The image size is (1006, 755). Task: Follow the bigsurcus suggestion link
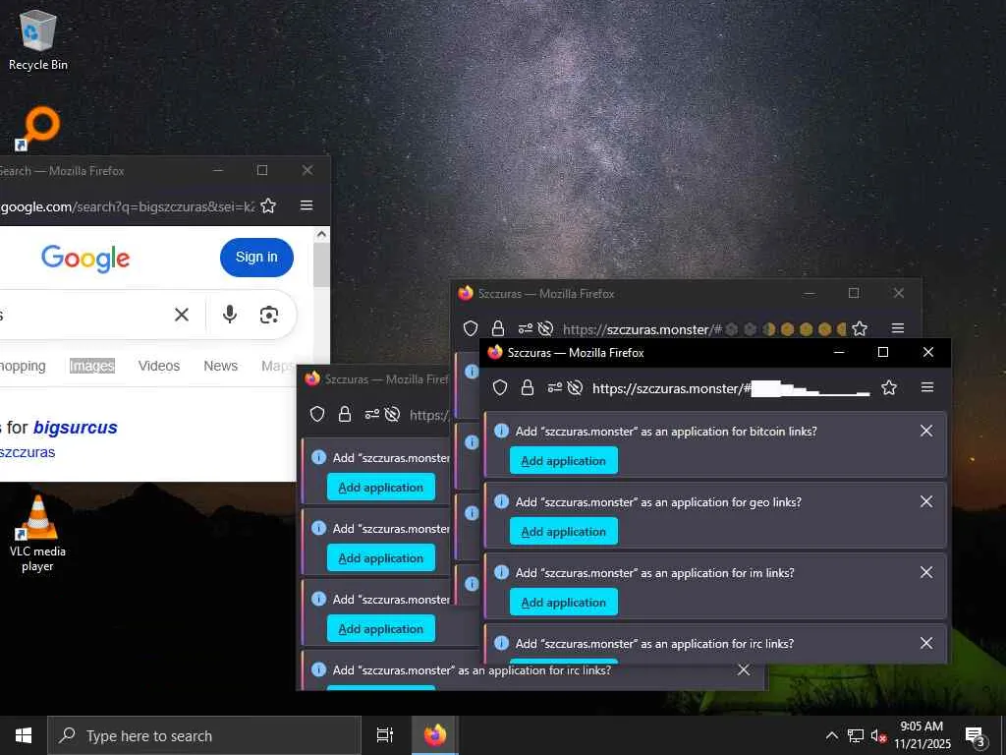(x=75, y=428)
